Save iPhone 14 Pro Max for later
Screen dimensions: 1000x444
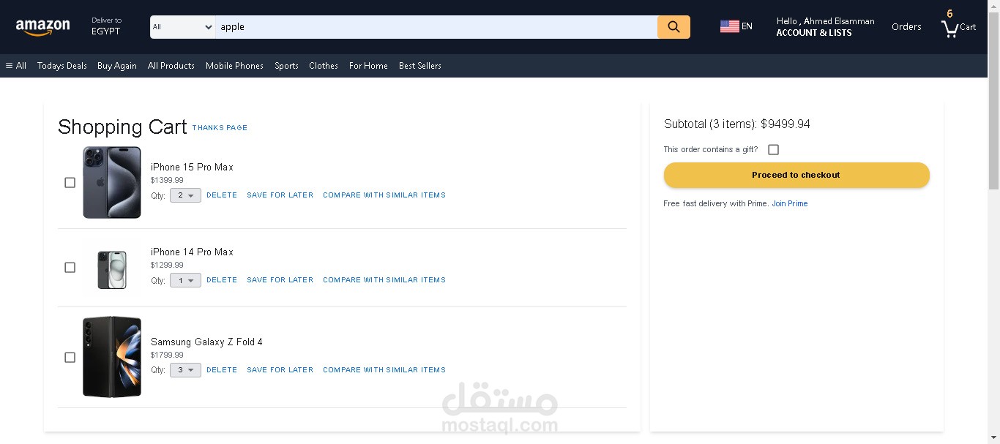pyautogui.click(x=280, y=280)
